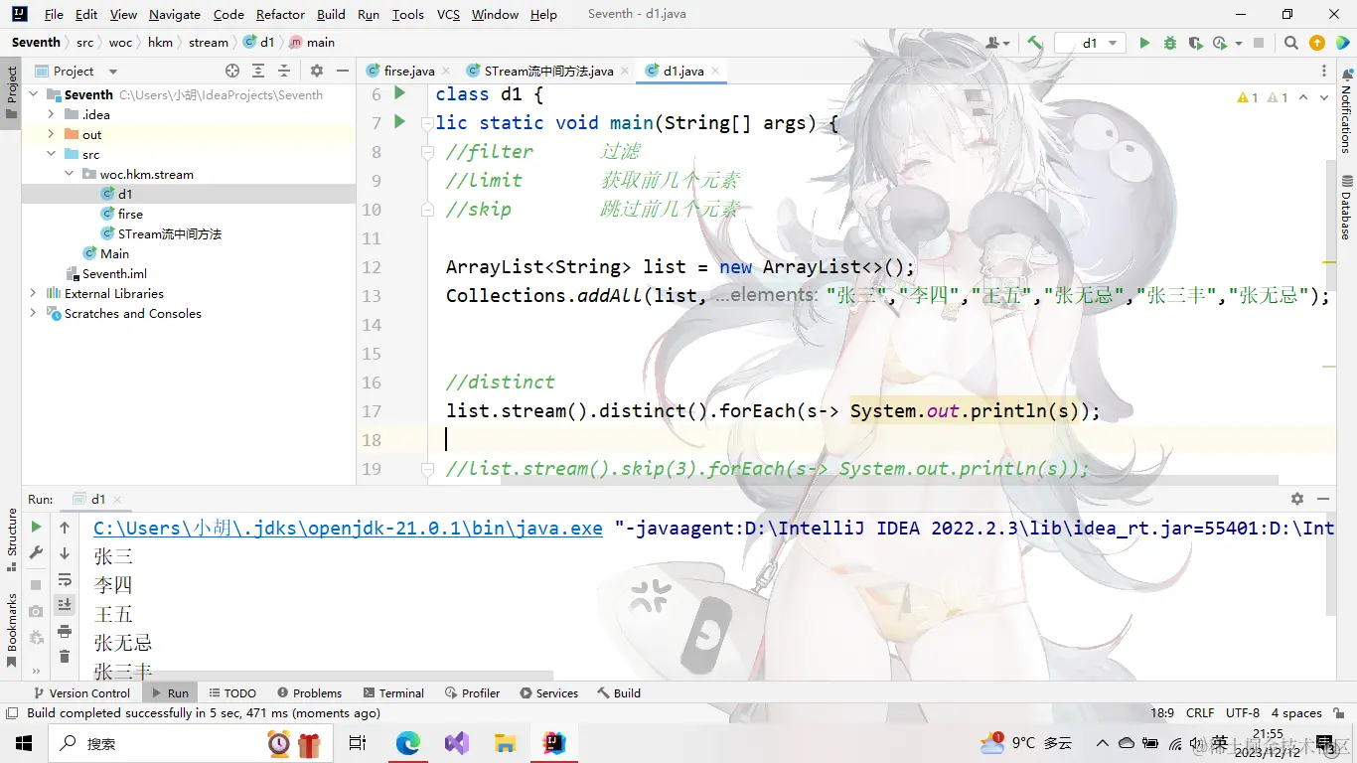The width and height of the screenshot is (1357, 763).
Task: Click run gutter arrow beside class d1
Action: (x=400, y=93)
